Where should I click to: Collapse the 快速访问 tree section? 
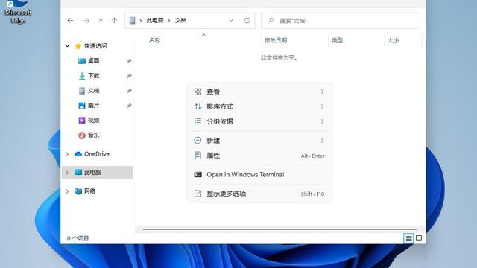click(67, 46)
